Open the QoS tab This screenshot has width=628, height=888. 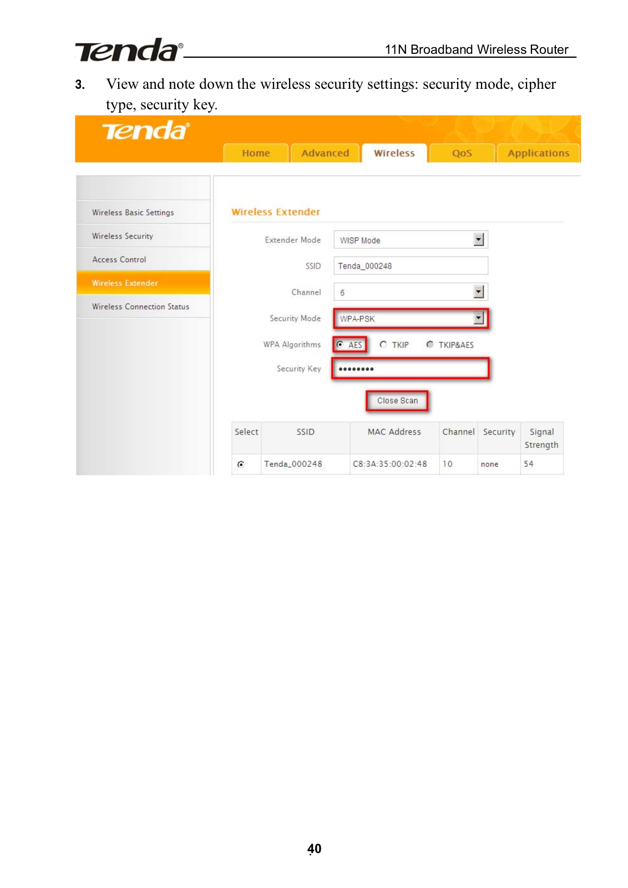(462, 153)
